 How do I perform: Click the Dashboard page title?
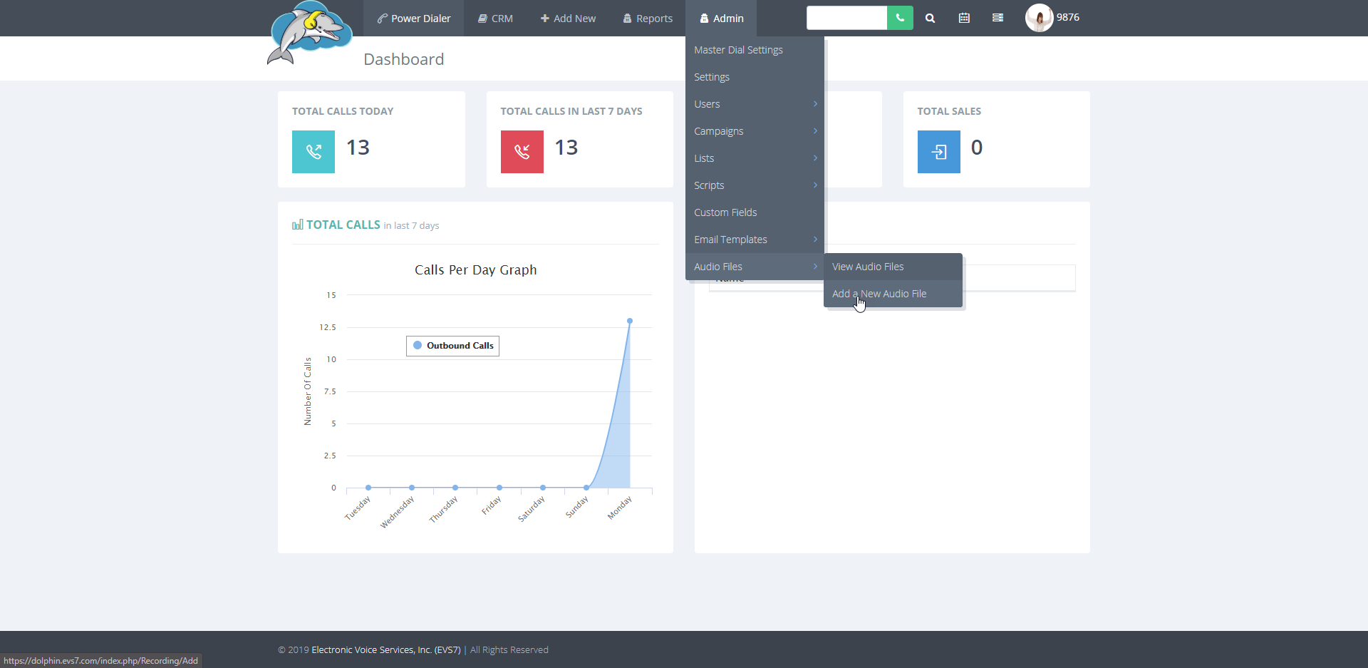pos(404,59)
